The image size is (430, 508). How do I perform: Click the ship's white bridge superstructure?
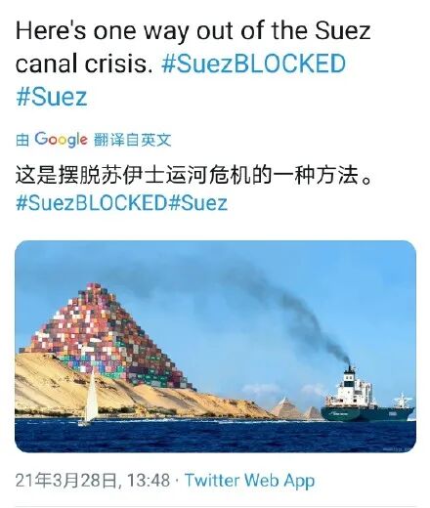(x=355, y=386)
